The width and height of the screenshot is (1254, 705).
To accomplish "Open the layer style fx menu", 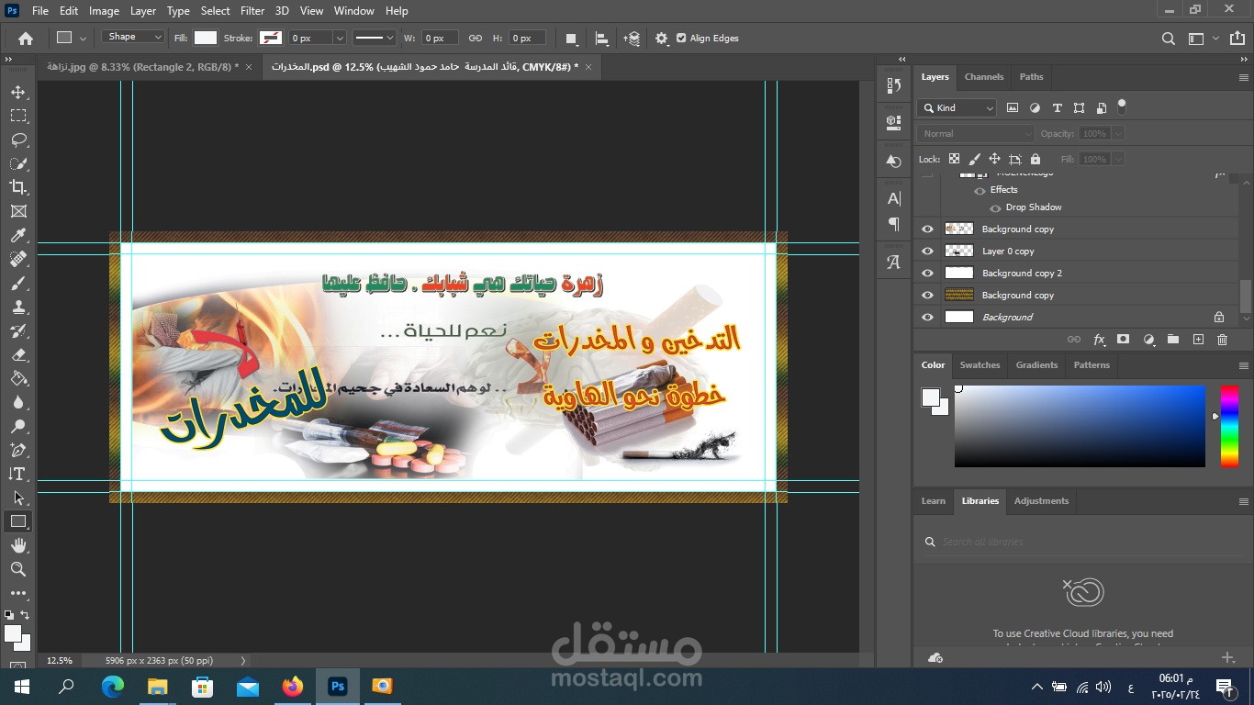I will 1099,340.
